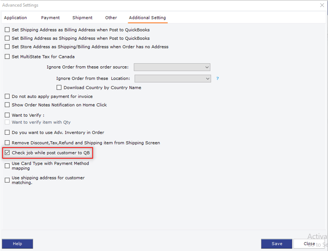The height and width of the screenshot is (251, 328).
Task: Expand Ignore Order from these Location dropdown
Action: click(x=172, y=78)
